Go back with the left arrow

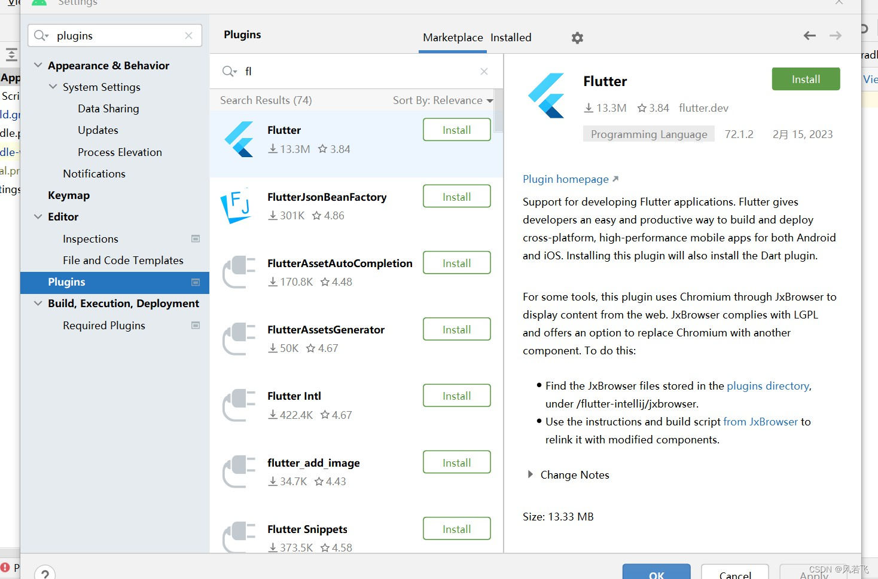809,36
